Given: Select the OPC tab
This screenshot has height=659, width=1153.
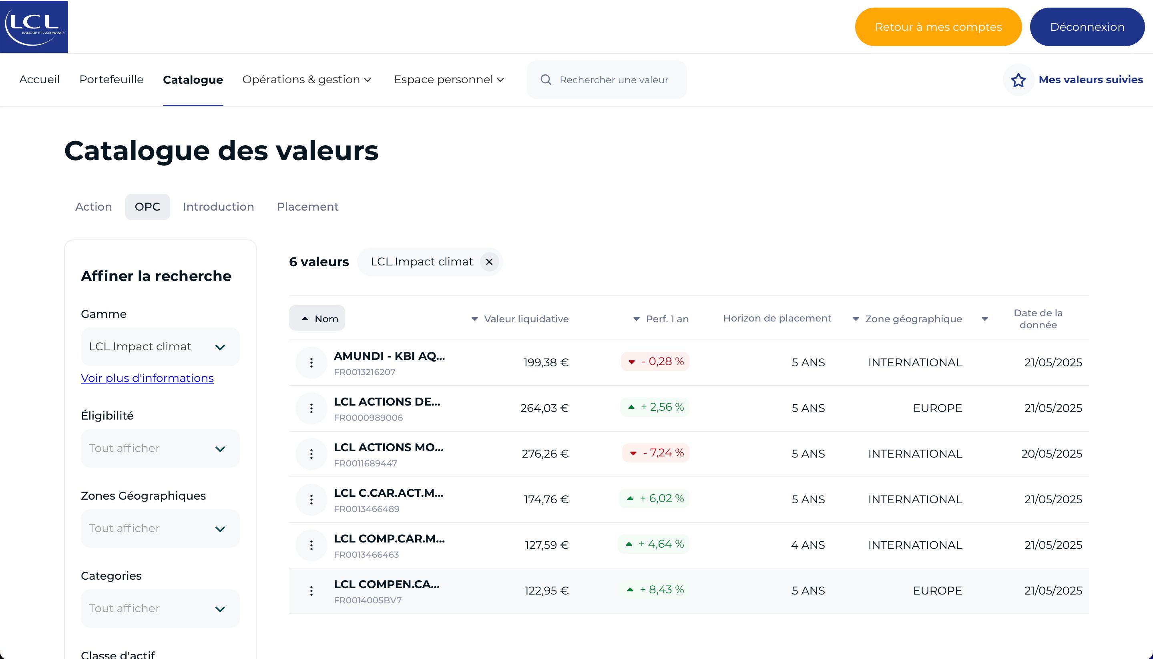Looking at the screenshot, I should [147, 207].
